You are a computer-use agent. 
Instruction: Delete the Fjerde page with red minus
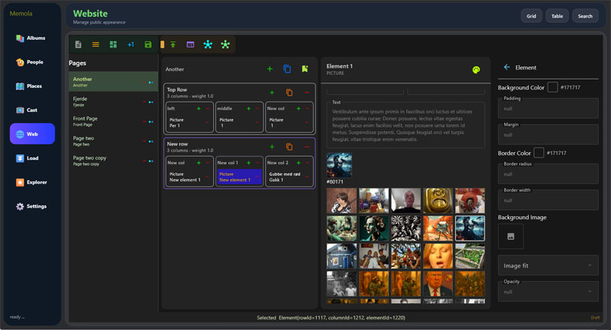144,102
